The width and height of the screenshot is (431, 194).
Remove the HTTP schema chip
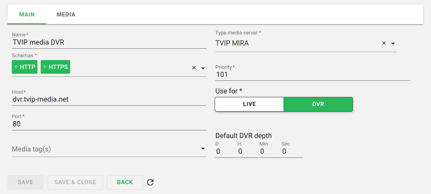16,67
